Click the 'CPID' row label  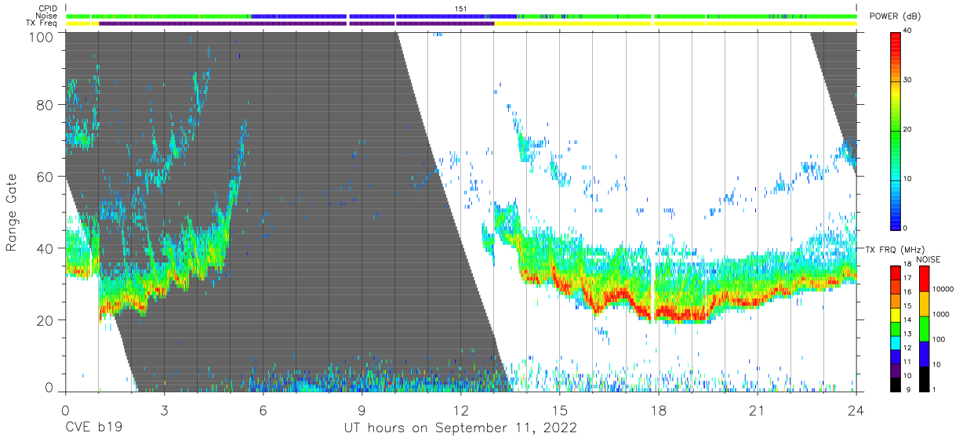(x=49, y=9)
